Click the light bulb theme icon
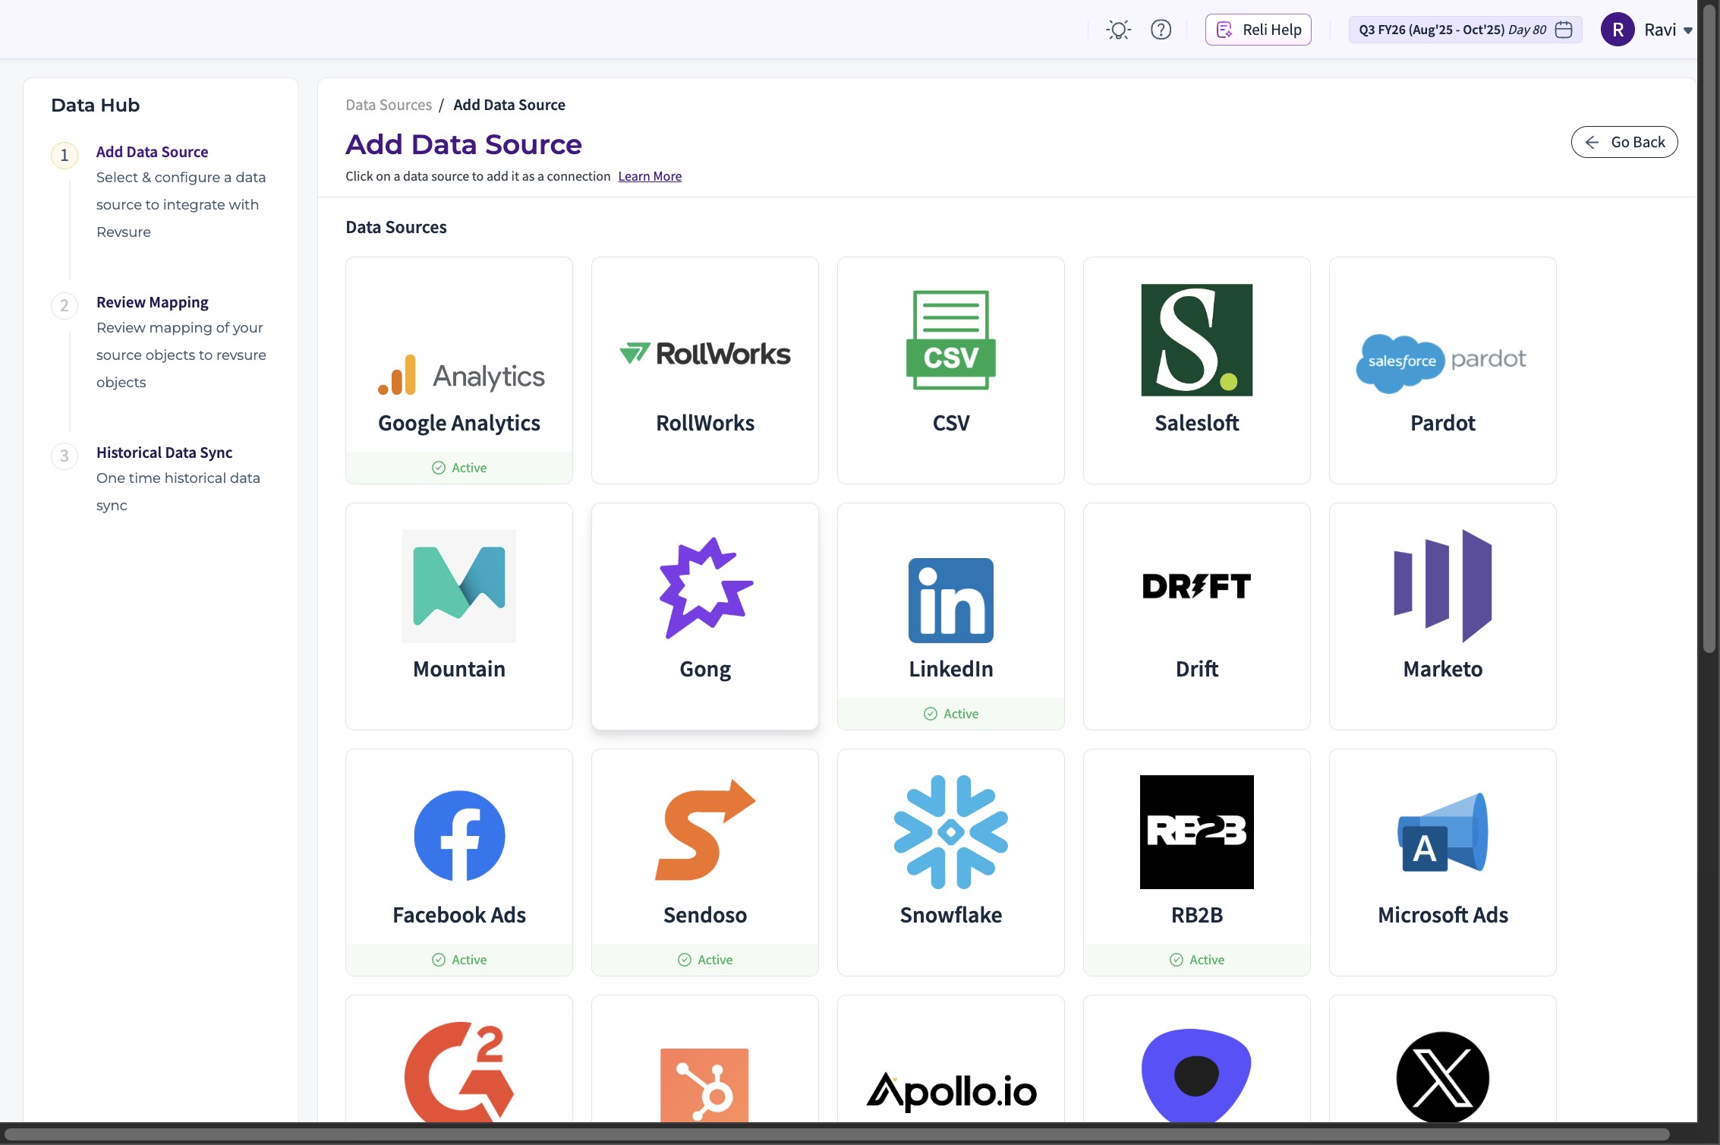The width and height of the screenshot is (1720, 1145). 1118,30
